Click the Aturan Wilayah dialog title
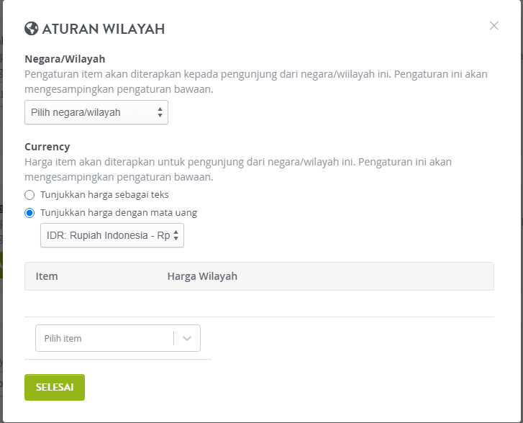Viewport: 523px width, 423px height. click(104, 29)
